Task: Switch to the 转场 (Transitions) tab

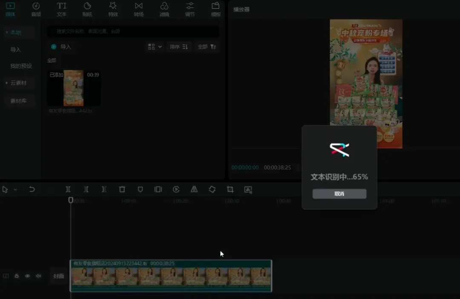Action: point(138,9)
